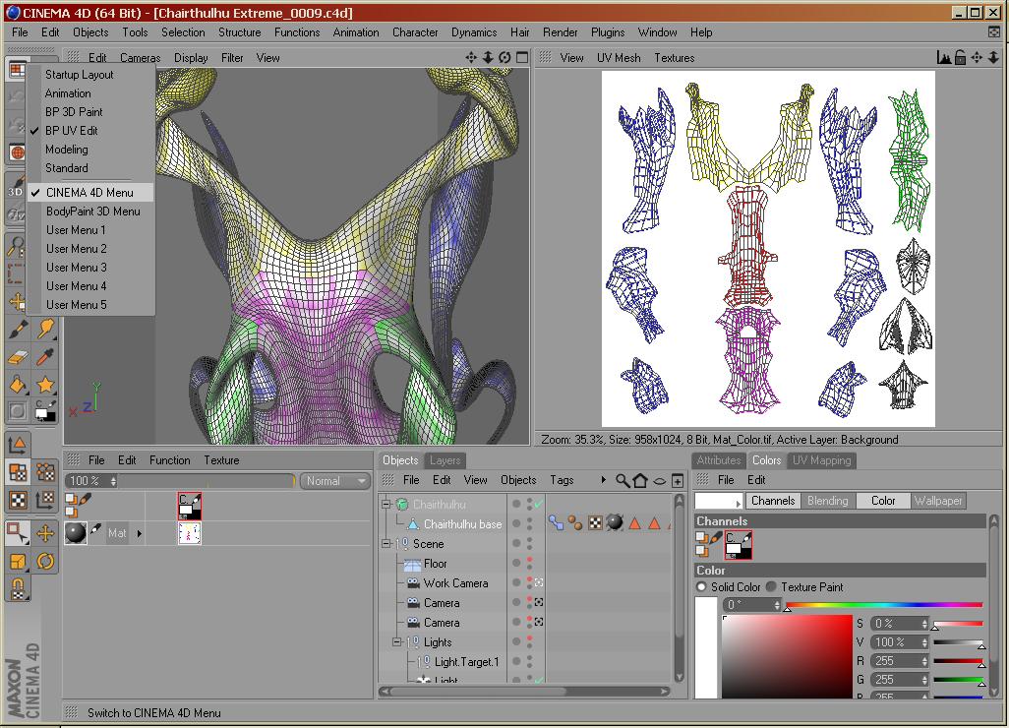Activate the UV move tool
This screenshot has width=1009, height=728.
[x=45, y=533]
